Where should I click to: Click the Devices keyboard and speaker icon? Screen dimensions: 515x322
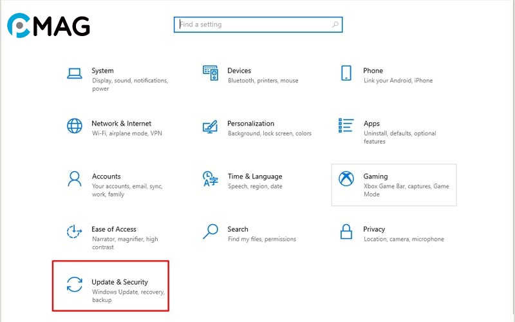[x=211, y=73]
